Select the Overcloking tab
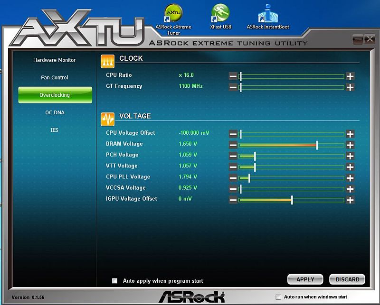 coord(55,95)
